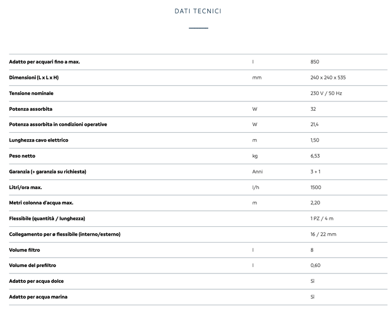Click the 'Potenza assorbita' W unit
Image resolution: width=392 pixels, height=318 pixels.
254,109
